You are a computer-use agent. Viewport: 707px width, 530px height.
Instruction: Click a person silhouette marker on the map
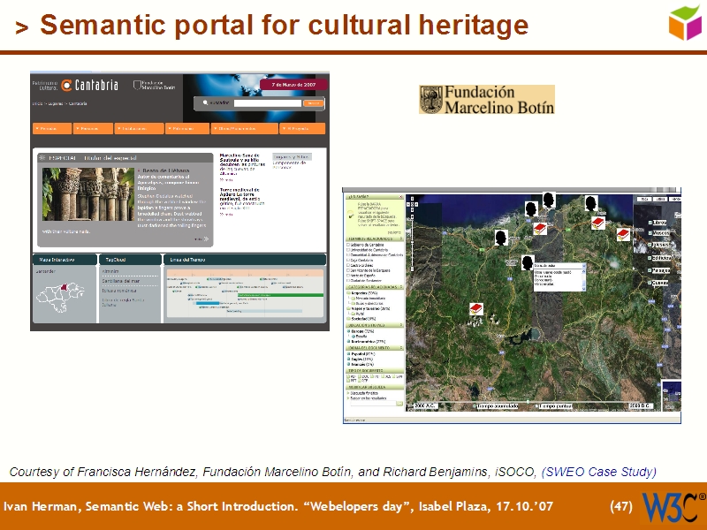point(531,210)
